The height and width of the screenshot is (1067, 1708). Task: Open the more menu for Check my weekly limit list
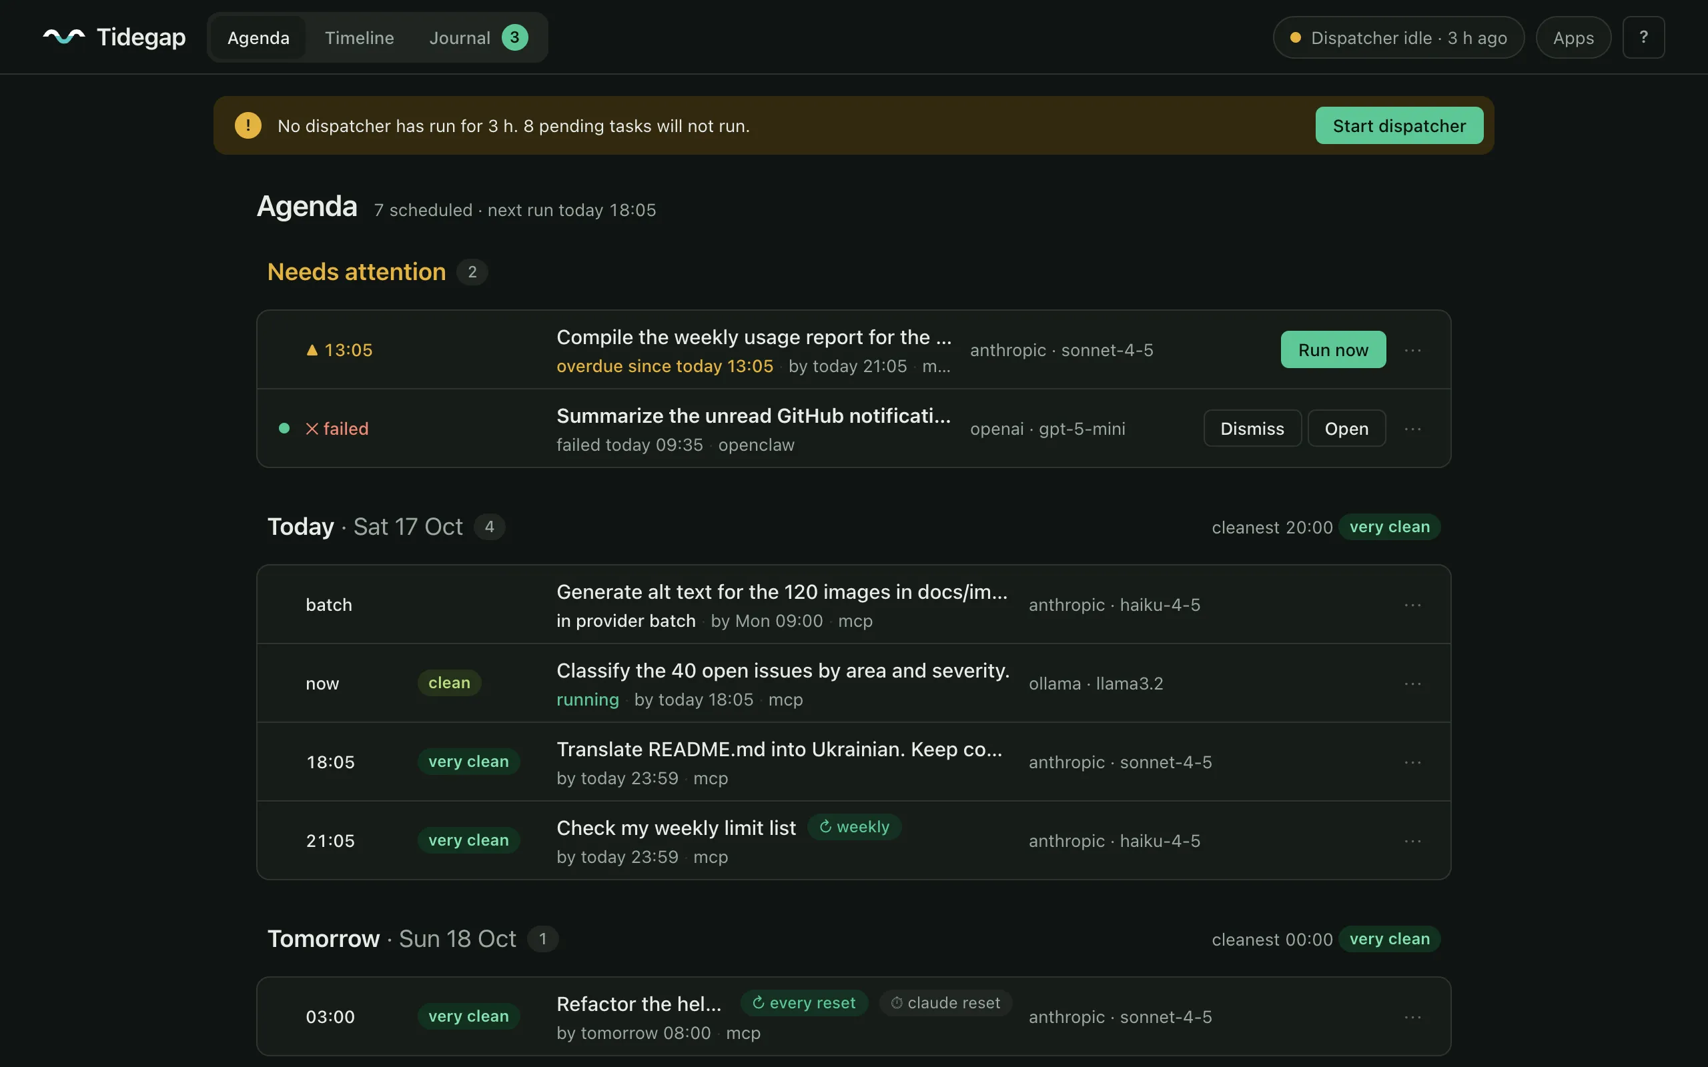click(x=1412, y=840)
